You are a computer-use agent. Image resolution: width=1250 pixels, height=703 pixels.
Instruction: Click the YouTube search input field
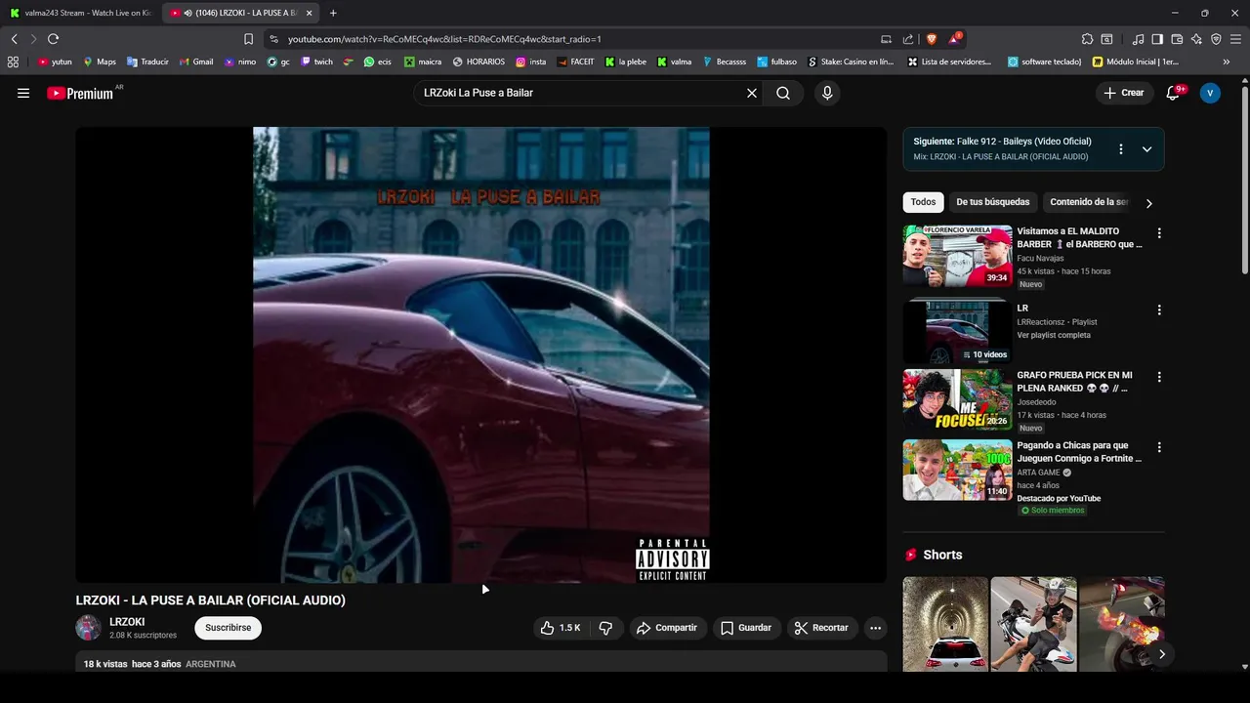tap(581, 93)
